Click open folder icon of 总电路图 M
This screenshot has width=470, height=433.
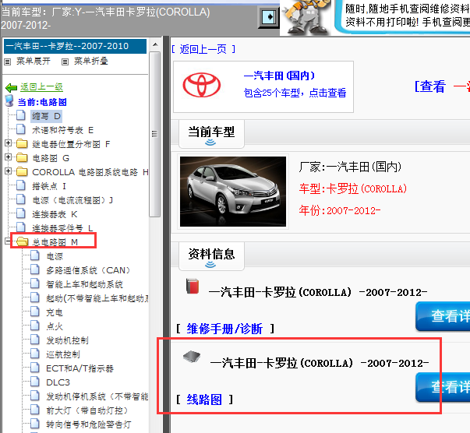point(22,241)
